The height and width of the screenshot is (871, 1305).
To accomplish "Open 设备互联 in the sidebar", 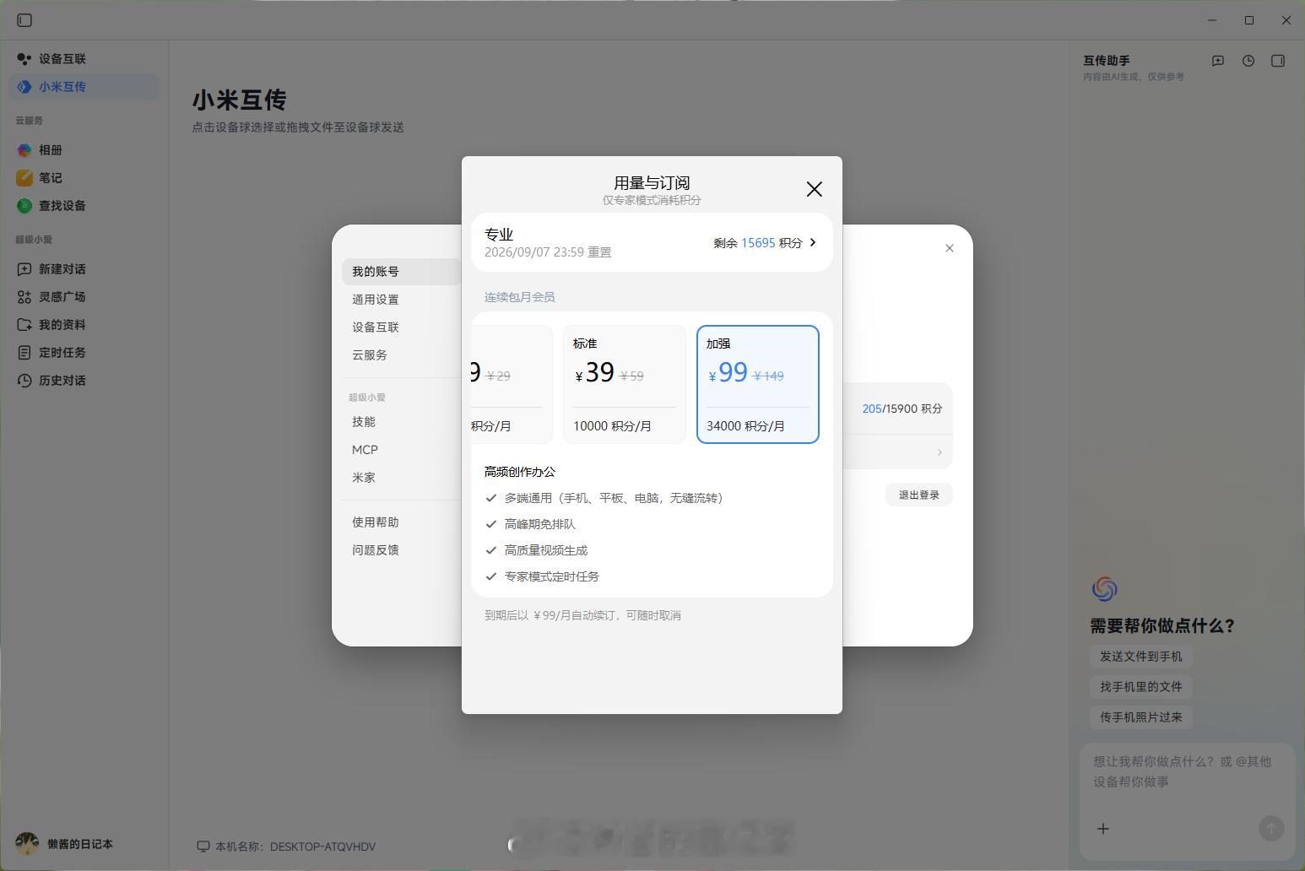I will [x=84, y=59].
